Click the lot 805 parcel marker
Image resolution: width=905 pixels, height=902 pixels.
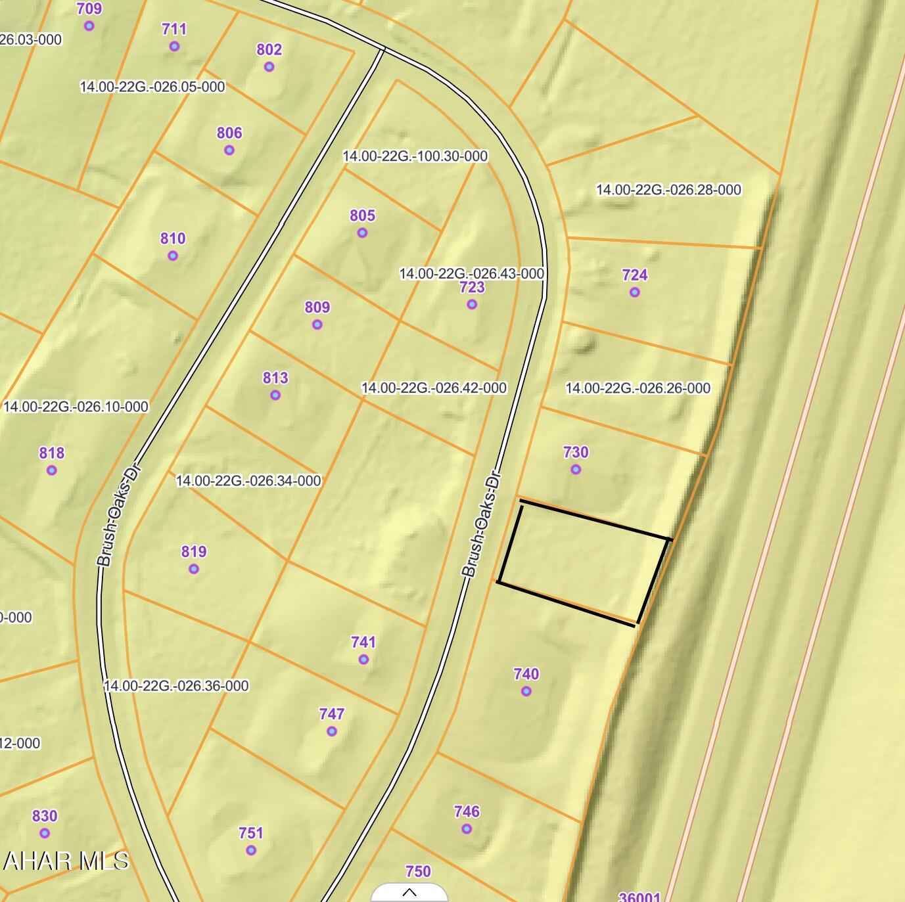pos(362,232)
